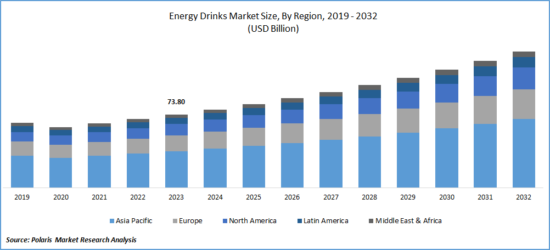550x250 pixels.
Task: Click the Latin America segment of the 2032 bar
Action: 524,62
